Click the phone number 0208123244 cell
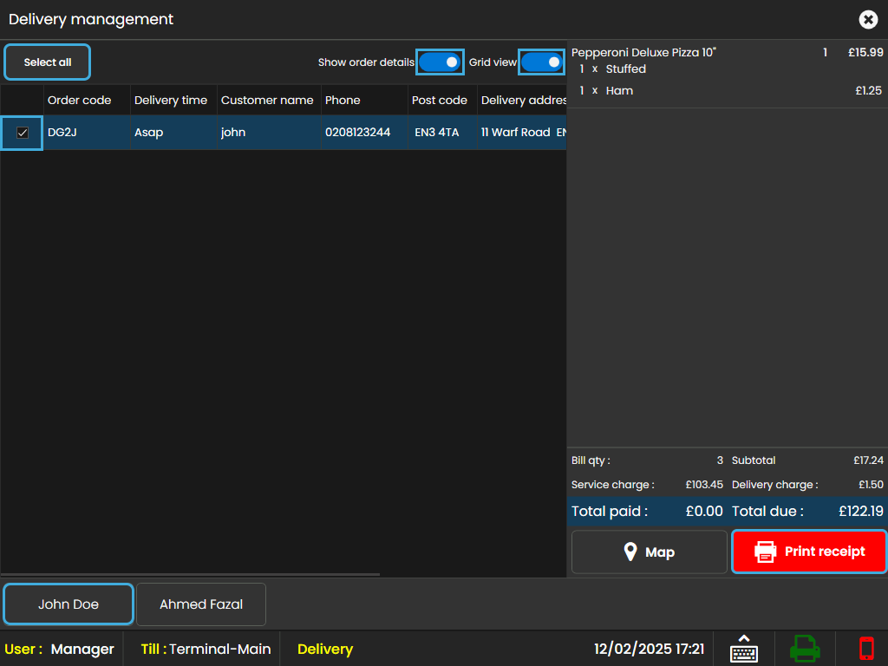888x666 pixels. click(x=357, y=133)
